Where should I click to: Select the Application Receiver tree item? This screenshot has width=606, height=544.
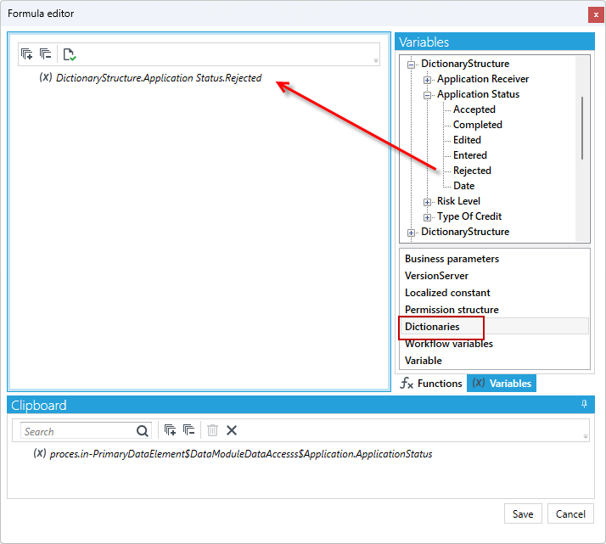point(483,79)
